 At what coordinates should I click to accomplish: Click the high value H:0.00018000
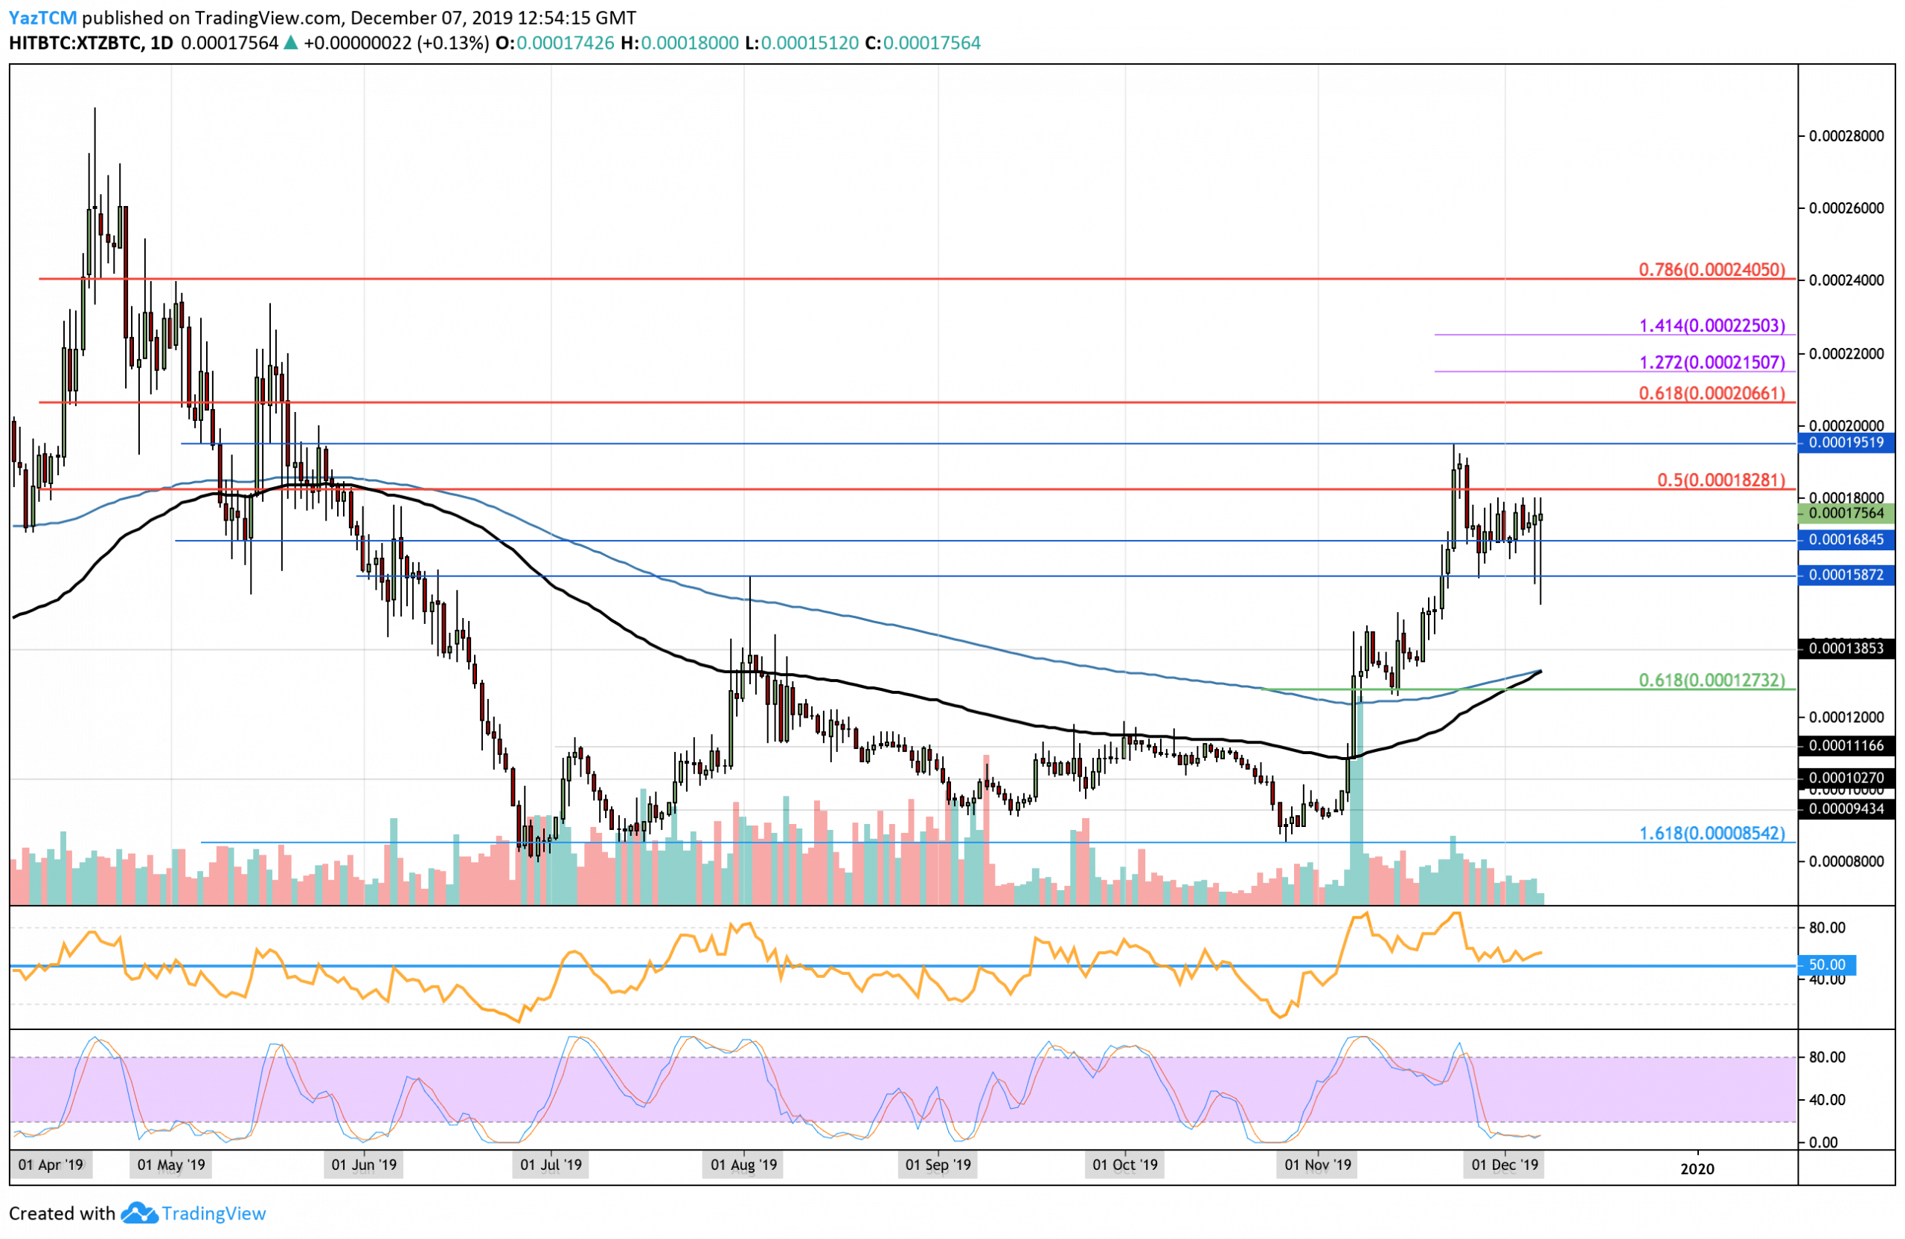coord(679,43)
